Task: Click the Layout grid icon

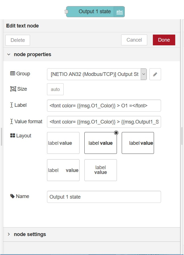Action: click(x=12, y=135)
